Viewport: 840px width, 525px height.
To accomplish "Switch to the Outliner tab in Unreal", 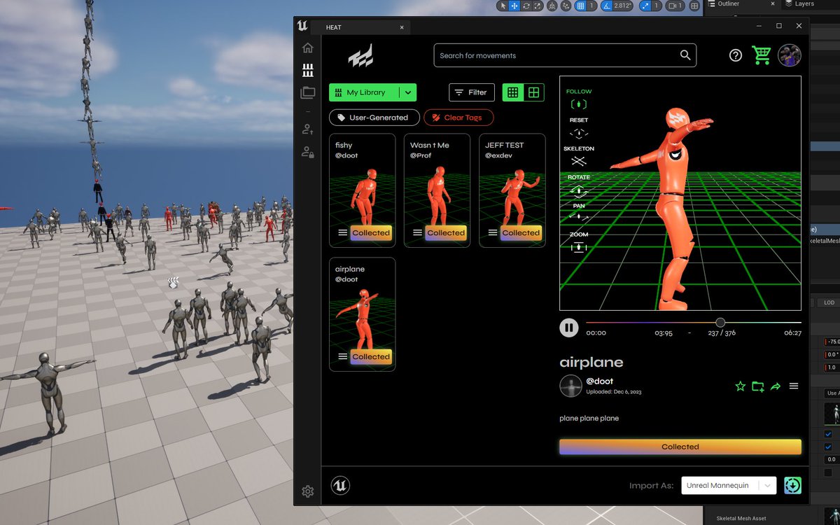I will [729, 3].
